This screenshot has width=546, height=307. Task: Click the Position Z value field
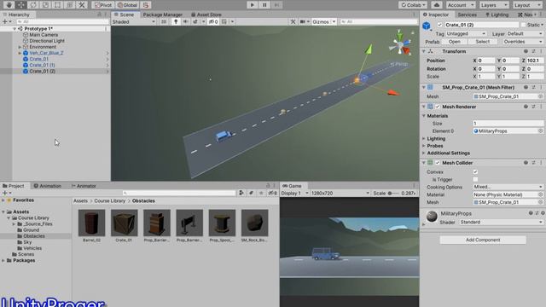pos(535,61)
